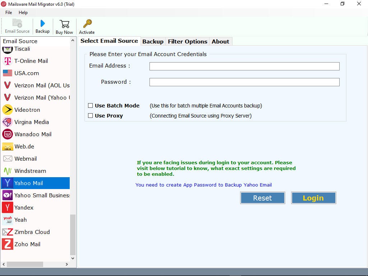Select the Webmail envelope icon
Image resolution: width=368 pixels, height=276 pixels.
click(8, 158)
